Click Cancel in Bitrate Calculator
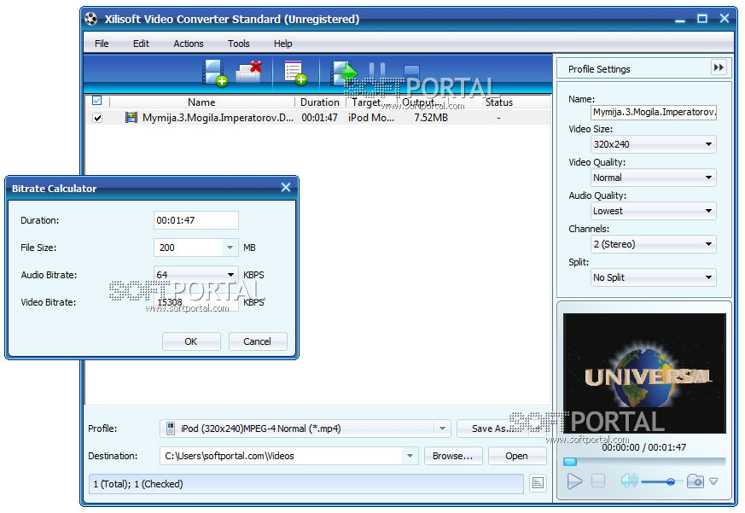Image resolution: width=745 pixels, height=513 pixels. click(258, 341)
